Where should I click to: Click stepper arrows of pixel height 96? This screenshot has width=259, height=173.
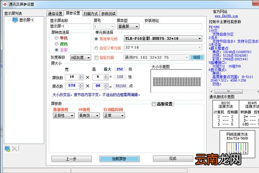(106, 86)
